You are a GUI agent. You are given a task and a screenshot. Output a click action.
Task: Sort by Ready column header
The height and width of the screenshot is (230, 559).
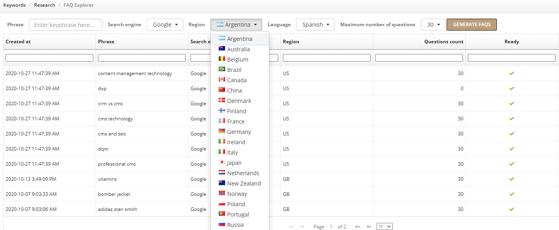pos(512,42)
